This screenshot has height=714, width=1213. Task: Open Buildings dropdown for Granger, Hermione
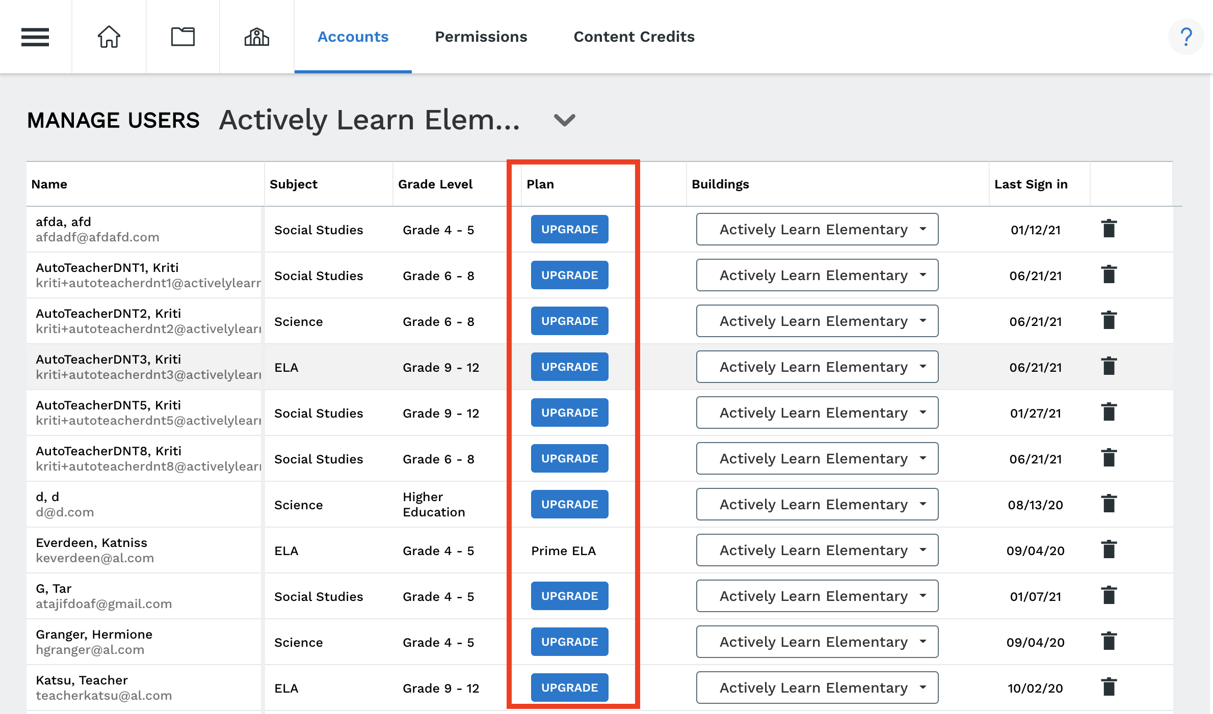pos(818,642)
